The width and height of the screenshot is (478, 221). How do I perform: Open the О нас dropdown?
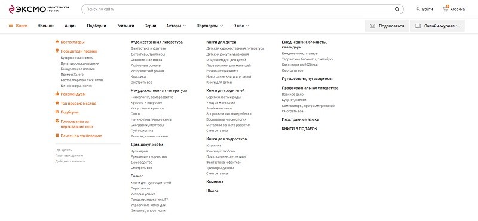(x=241, y=26)
